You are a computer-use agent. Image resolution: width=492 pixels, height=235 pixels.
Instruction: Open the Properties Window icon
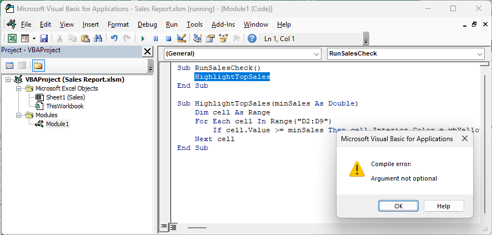pyautogui.click(x=210, y=38)
